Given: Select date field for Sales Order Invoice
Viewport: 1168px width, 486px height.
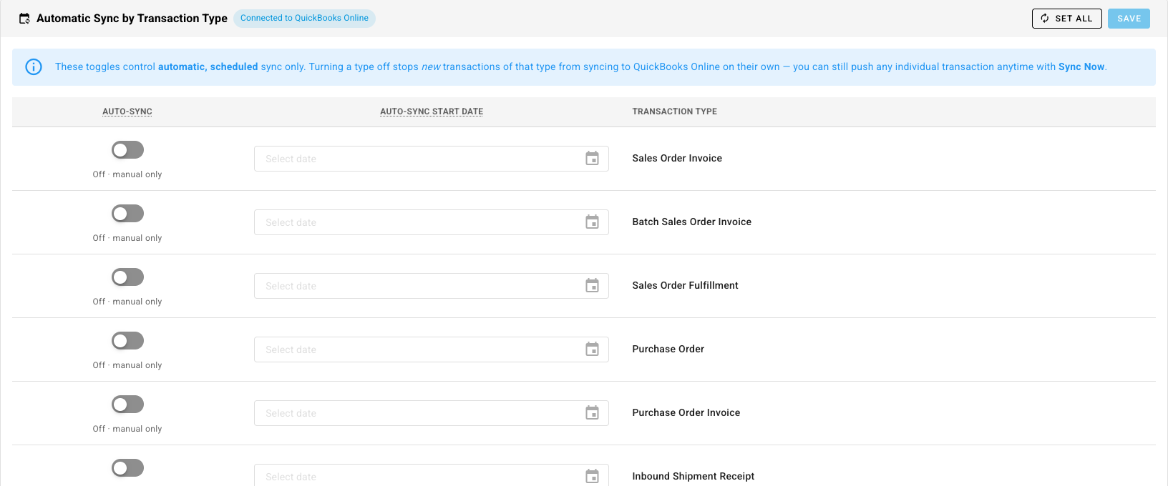Looking at the screenshot, I should point(432,159).
